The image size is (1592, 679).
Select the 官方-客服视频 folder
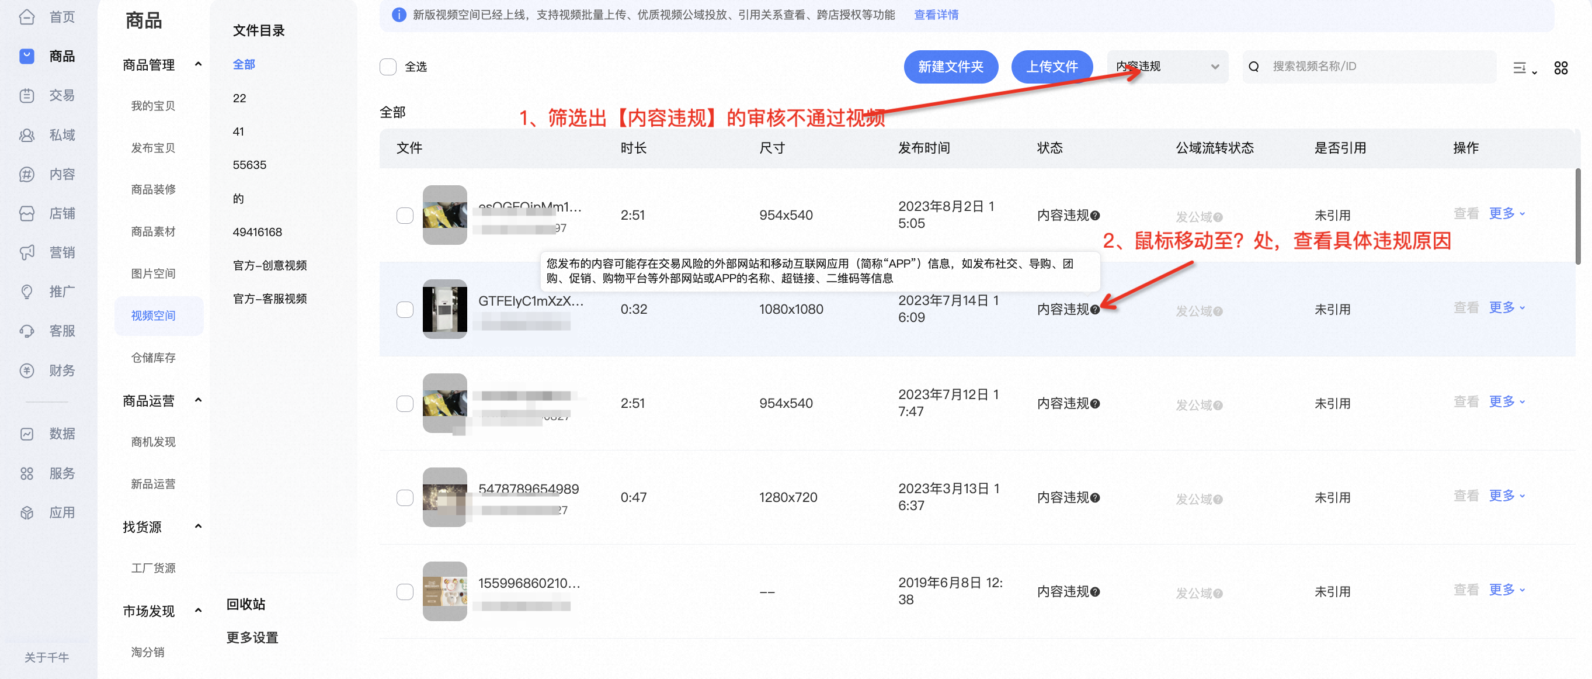269,299
